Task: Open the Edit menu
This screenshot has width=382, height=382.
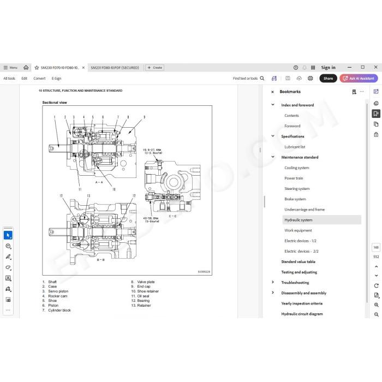Action: (x=24, y=79)
